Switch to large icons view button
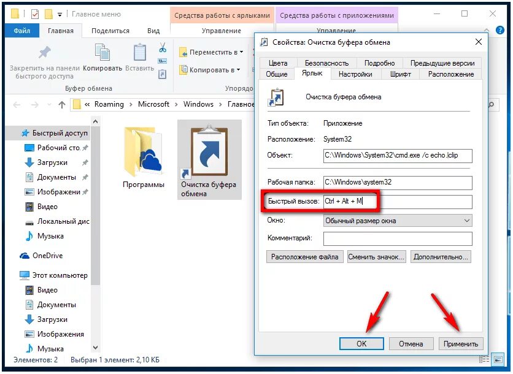 tap(498, 360)
